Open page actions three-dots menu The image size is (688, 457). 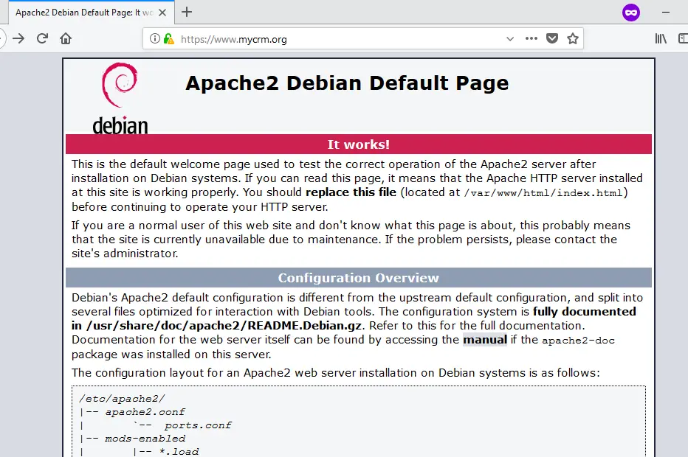point(532,38)
